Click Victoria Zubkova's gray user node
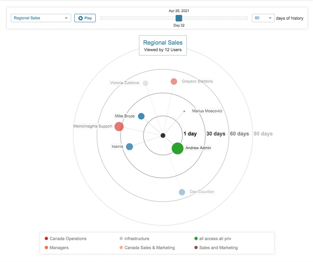Viewport: 313px width, 262px height. point(146,83)
